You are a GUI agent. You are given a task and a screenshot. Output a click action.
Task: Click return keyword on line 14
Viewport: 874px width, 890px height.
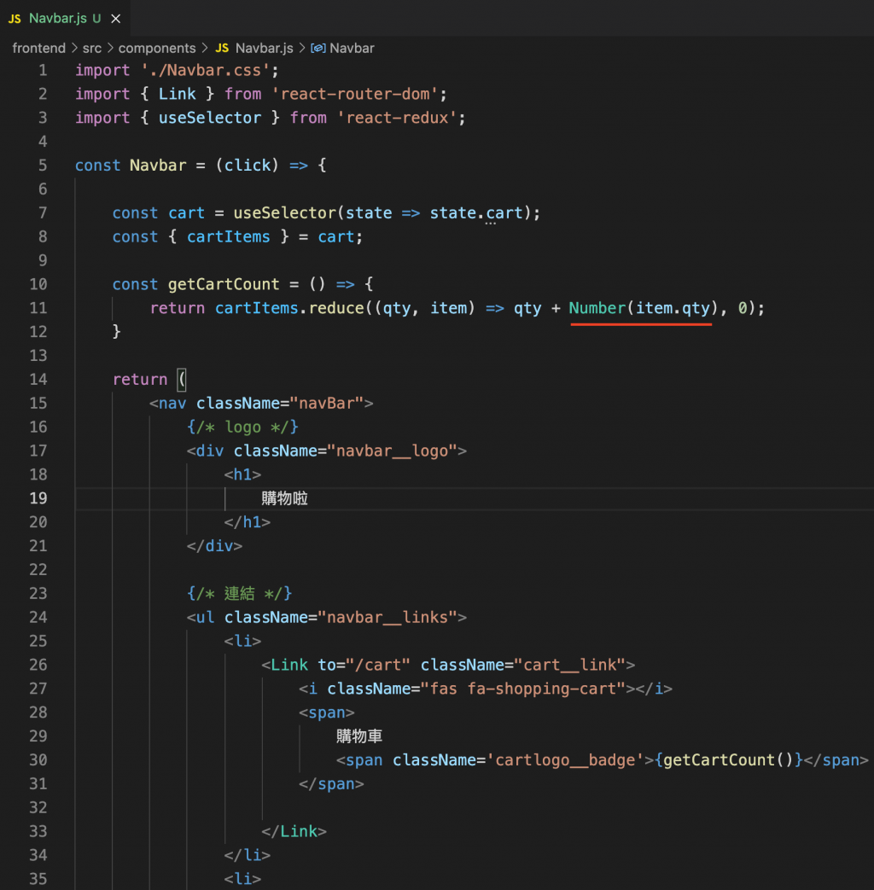click(x=140, y=380)
